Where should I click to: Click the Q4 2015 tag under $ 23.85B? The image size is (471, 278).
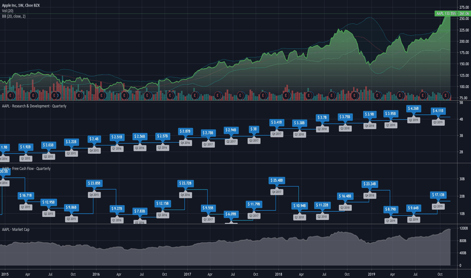click(94, 195)
